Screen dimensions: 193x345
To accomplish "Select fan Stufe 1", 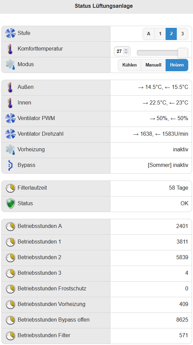I will (160, 34).
